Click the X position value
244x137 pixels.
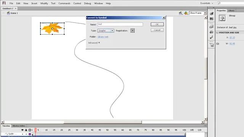[232, 38]
